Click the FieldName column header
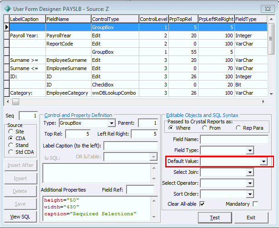The width and height of the screenshot is (279, 228). [x=69, y=19]
